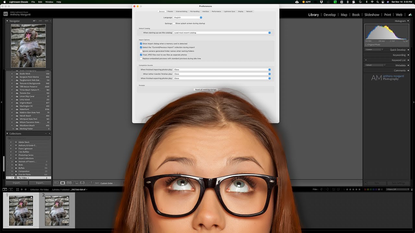Click the Import button
The image size is (415, 233).
click(17, 183)
